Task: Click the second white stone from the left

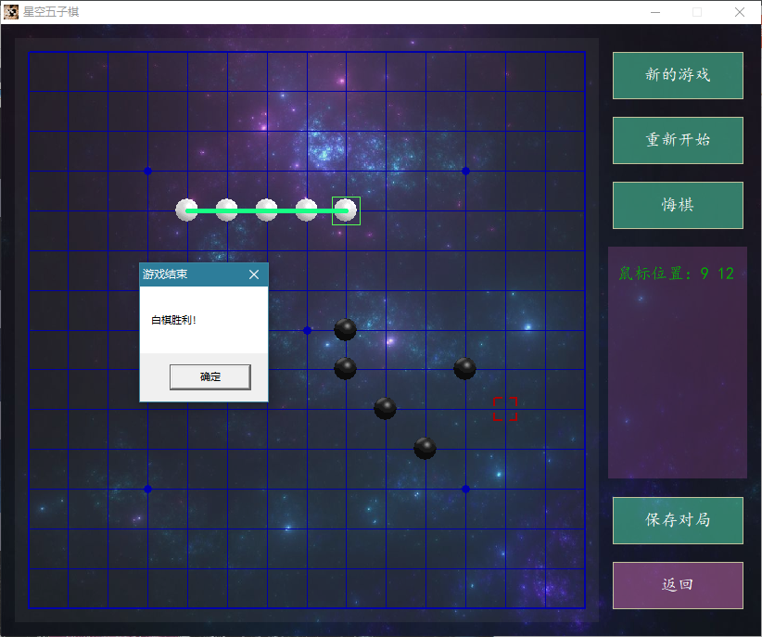Action: [x=226, y=210]
